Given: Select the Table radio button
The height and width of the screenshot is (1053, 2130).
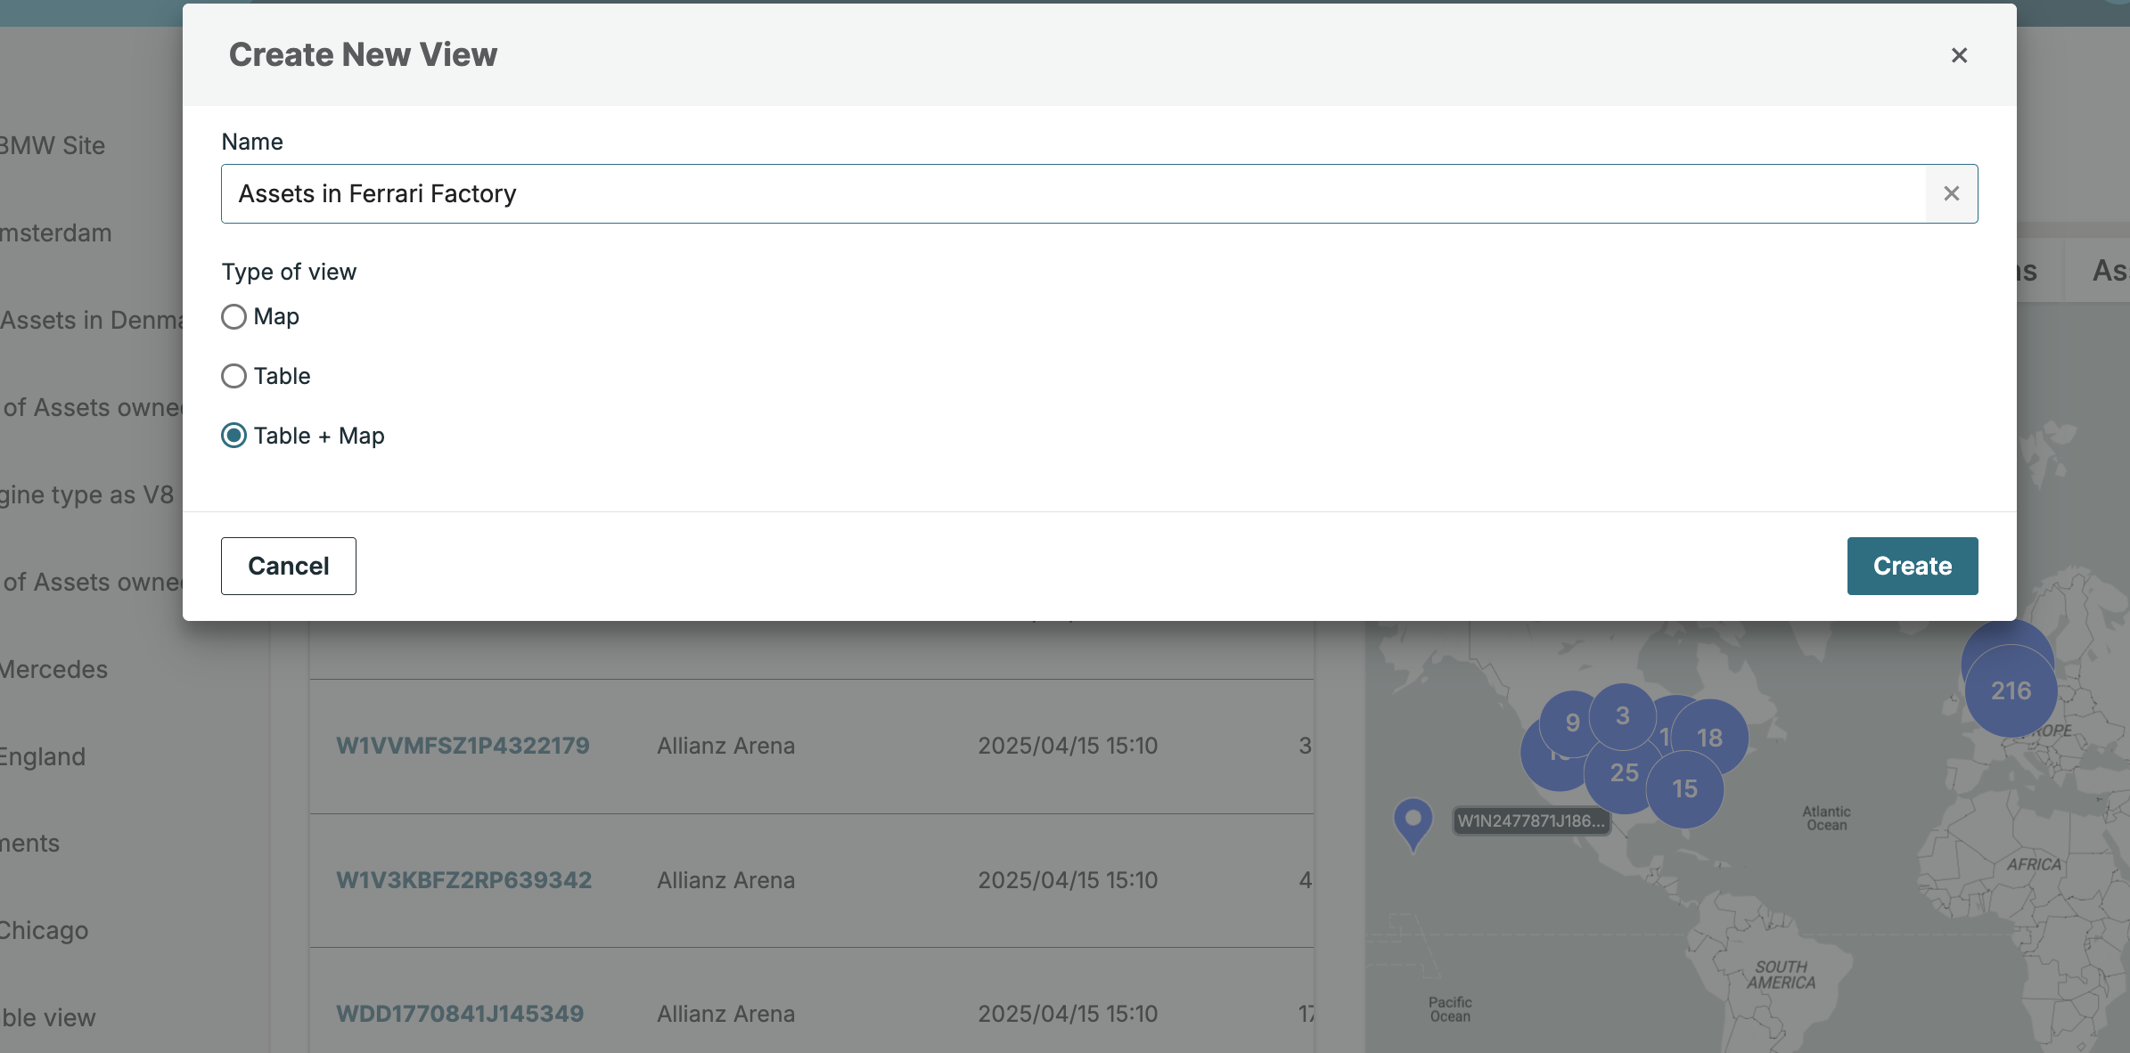Looking at the screenshot, I should click(x=233, y=376).
